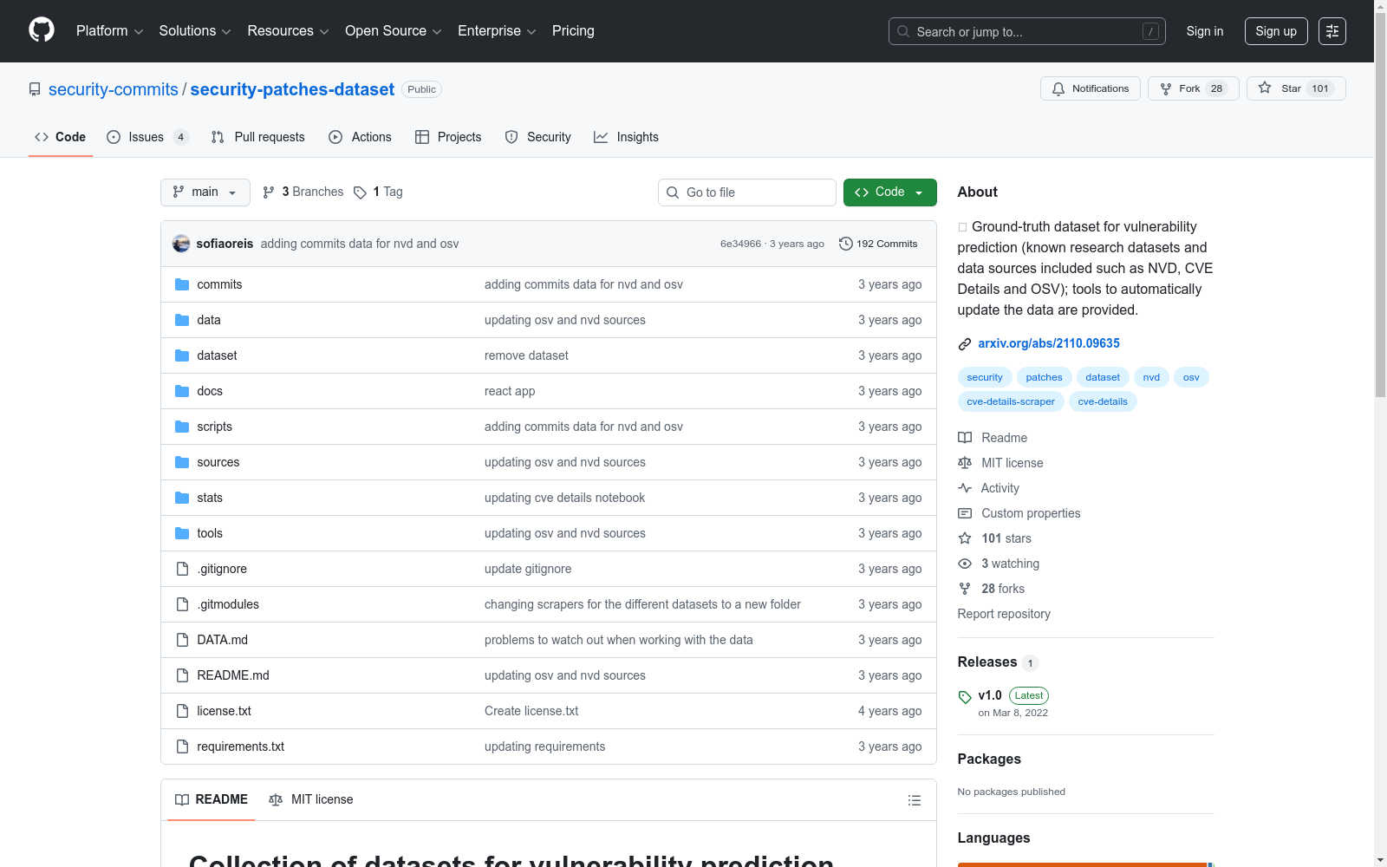Expand the Solutions menu
The width and height of the screenshot is (1387, 867).
click(x=195, y=31)
